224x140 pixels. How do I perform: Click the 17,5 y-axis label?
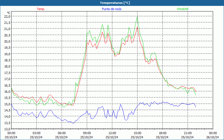7,73
